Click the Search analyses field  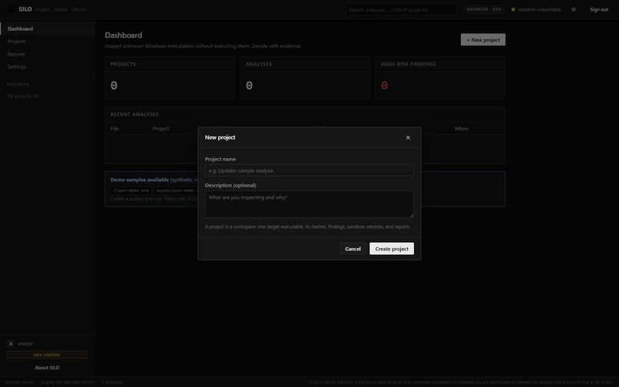401,9
